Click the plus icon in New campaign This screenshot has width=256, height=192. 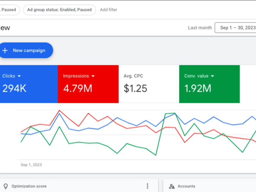[5, 50]
